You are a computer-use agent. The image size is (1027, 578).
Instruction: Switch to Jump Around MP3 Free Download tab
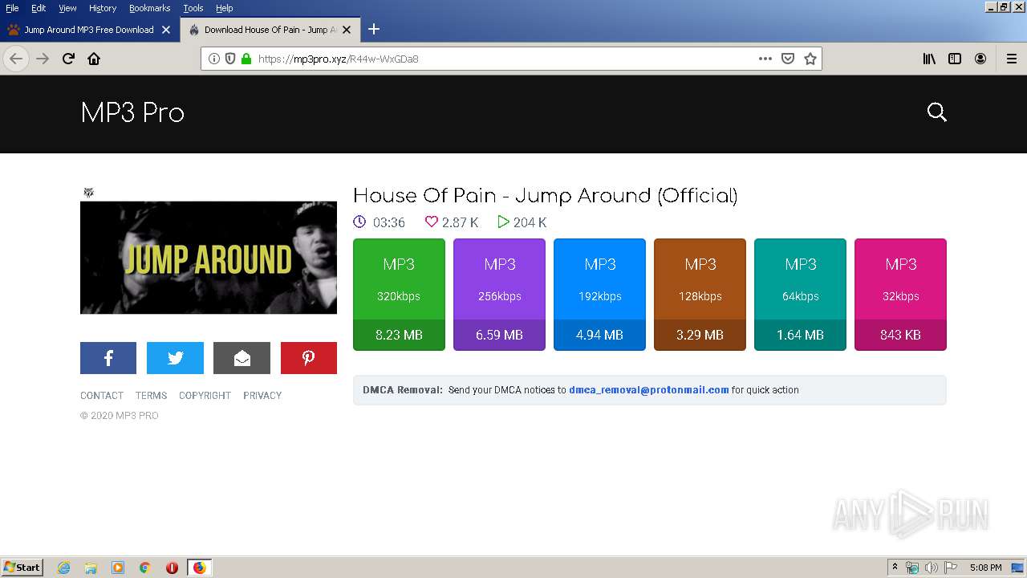tap(89, 30)
